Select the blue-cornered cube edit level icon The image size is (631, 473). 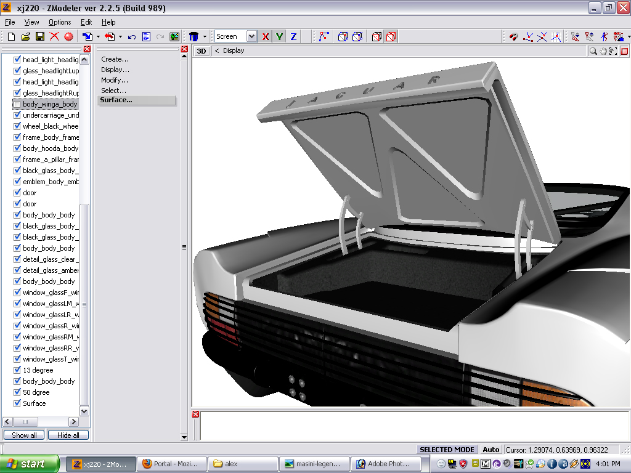coord(343,36)
